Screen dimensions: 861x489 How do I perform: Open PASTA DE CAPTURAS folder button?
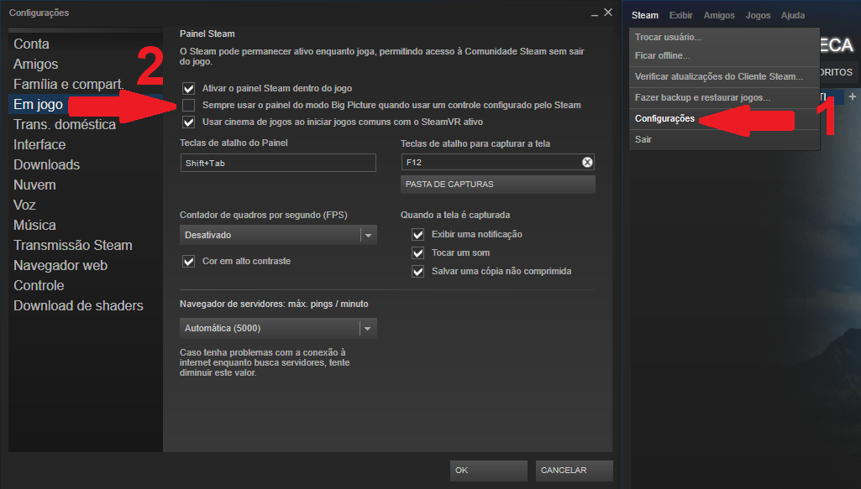(498, 185)
